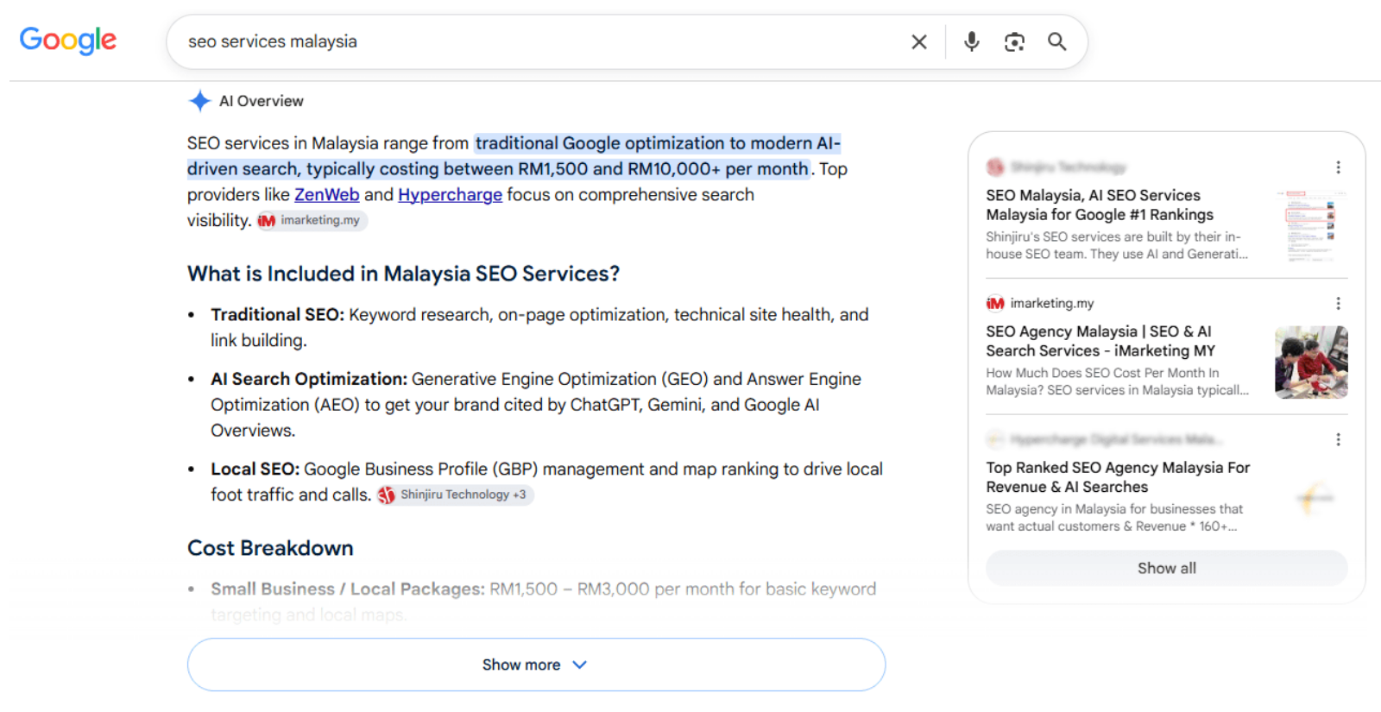This screenshot has width=1381, height=712.
Task: Start voice search with microphone icon
Action: click(x=972, y=41)
